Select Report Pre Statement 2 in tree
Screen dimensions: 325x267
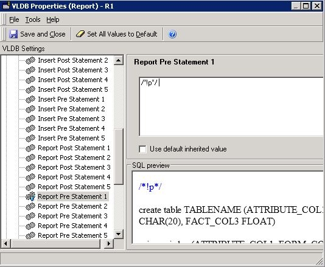(72, 206)
